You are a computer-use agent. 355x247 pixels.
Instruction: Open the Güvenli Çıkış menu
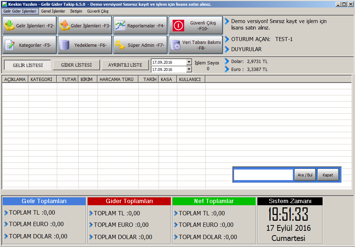98,11
